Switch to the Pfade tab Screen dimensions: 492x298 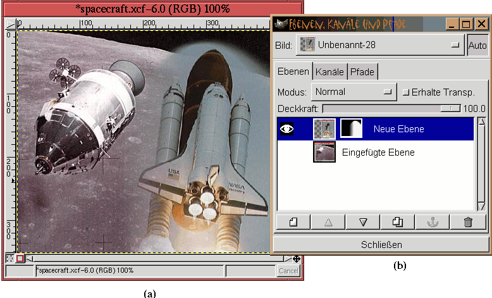pos(362,71)
